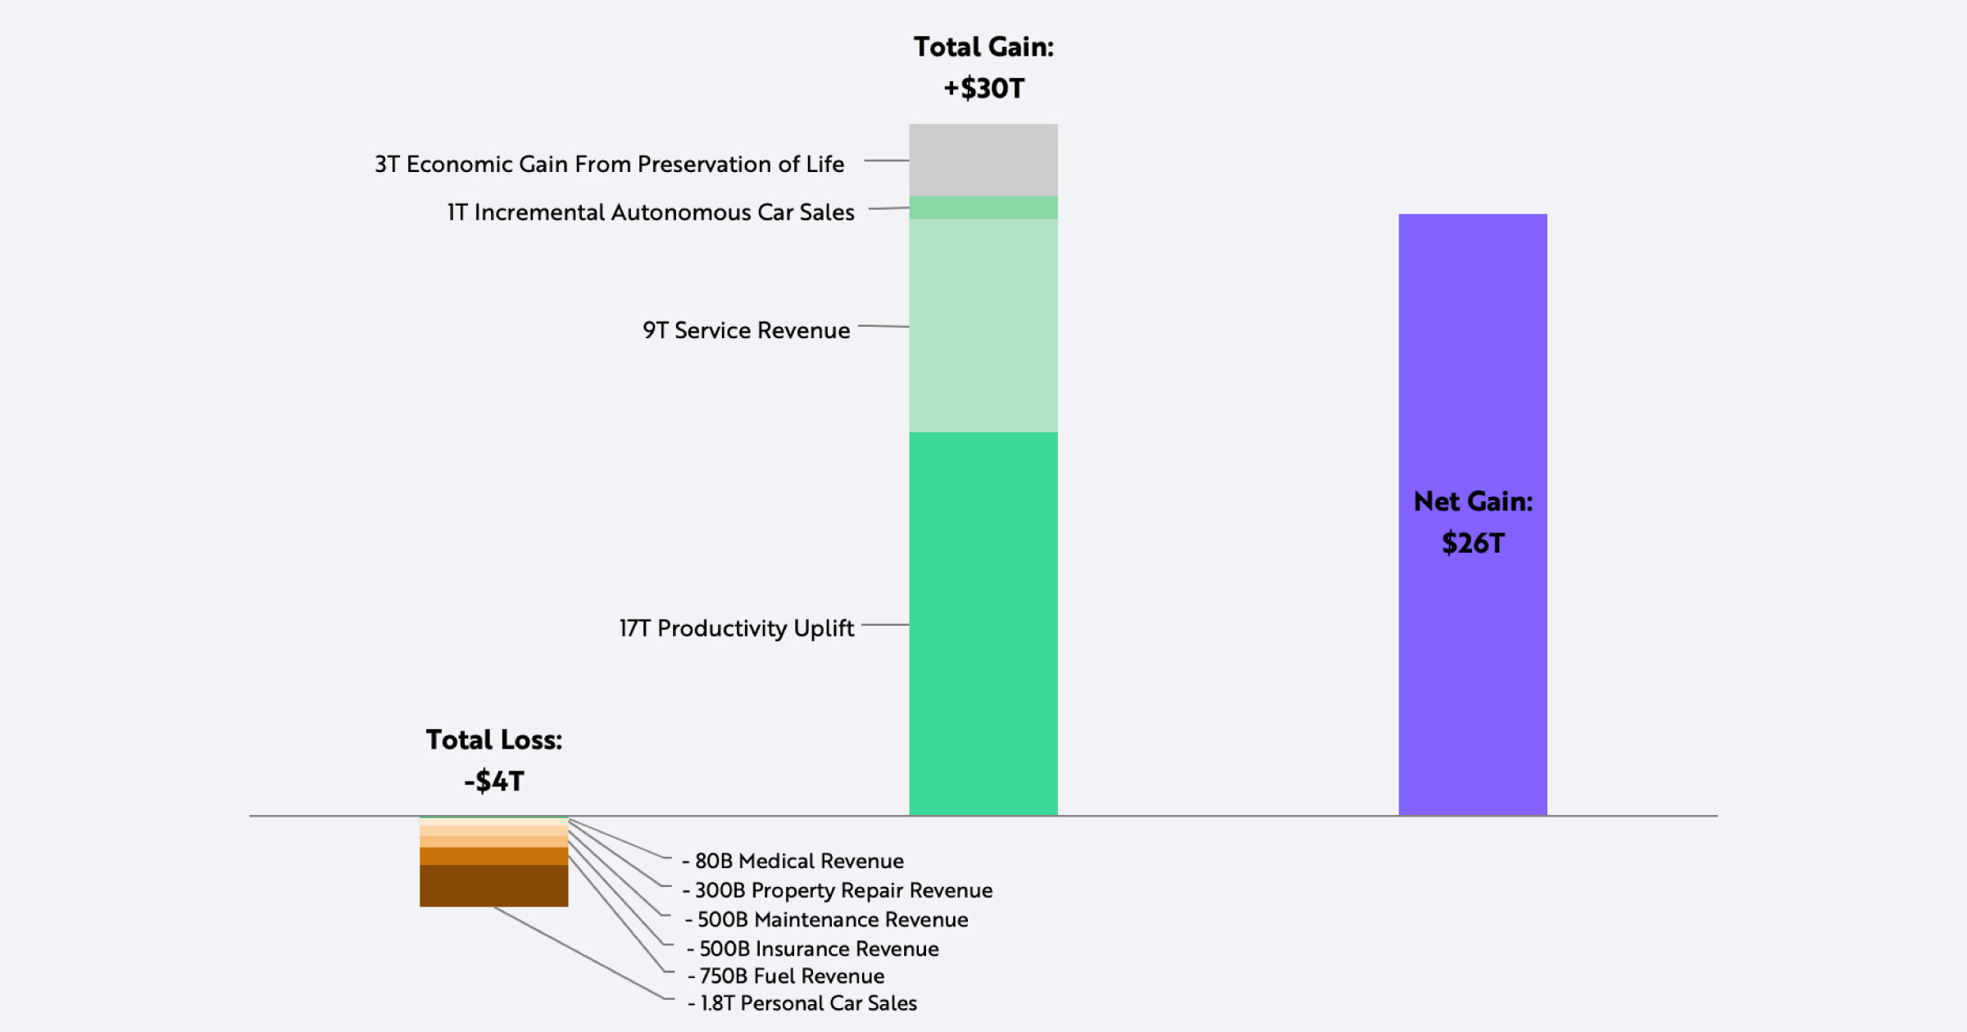Select the "- 750B Fuel Revenue" label
The height and width of the screenshot is (1032, 1967).
[x=786, y=976]
